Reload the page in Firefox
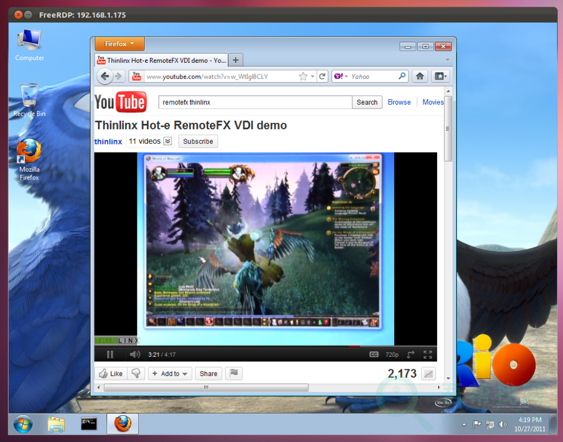 pos(323,77)
